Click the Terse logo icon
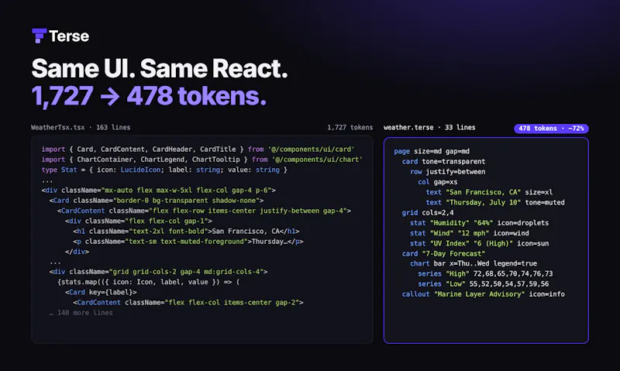The height and width of the screenshot is (371, 620). click(40, 36)
